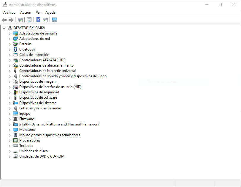Scan for hardware changes via monitor icon
The image size is (241, 187).
tap(55, 20)
